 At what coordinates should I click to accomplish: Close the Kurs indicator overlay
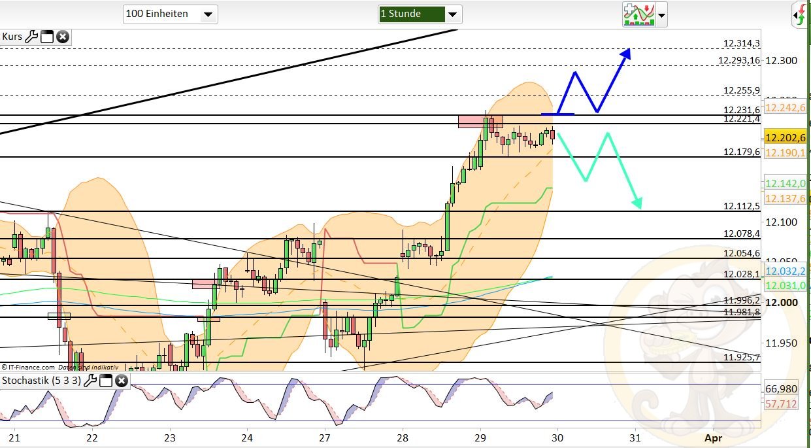click(x=62, y=37)
